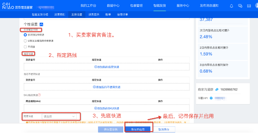Image resolution: width=258 pixels, height=134 pixels.
Task: Click the 0.68% three-day sign rate value
Action: coord(206,71)
